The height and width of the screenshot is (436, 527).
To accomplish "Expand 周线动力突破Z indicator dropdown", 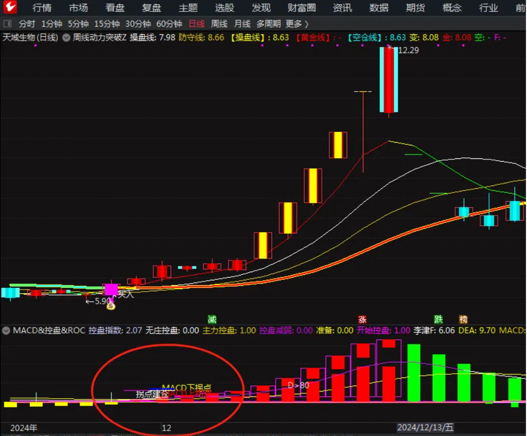I will pyautogui.click(x=67, y=38).
